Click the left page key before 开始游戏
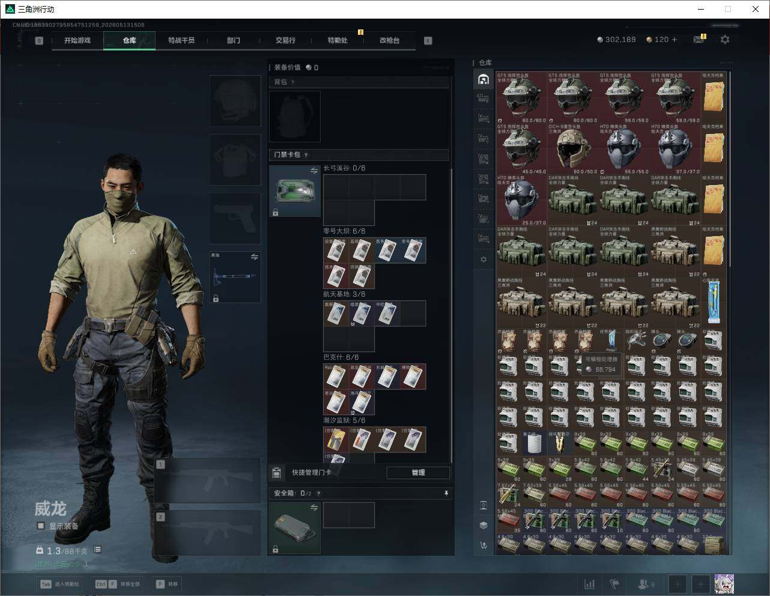Screen dimensions: 770x596 (39, 41)
